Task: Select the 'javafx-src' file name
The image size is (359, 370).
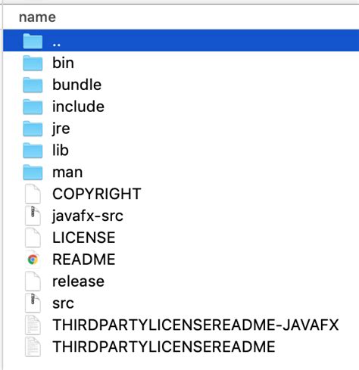Action: [x=88, y=216]
